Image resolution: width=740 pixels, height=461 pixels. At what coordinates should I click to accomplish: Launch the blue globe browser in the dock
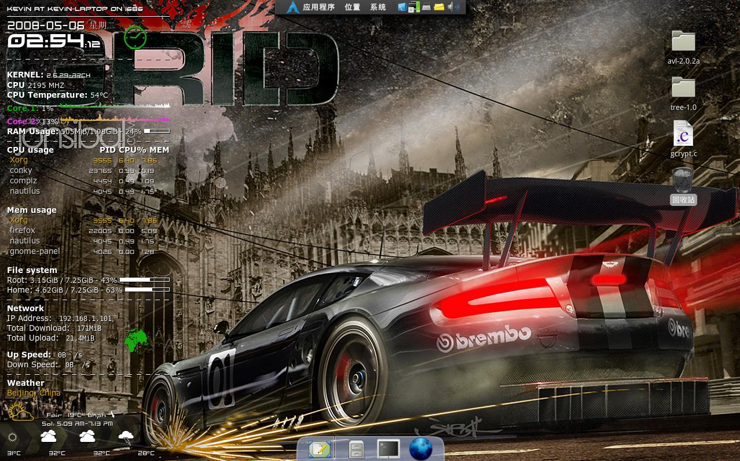pyautogui.click(x=421, y=449)
